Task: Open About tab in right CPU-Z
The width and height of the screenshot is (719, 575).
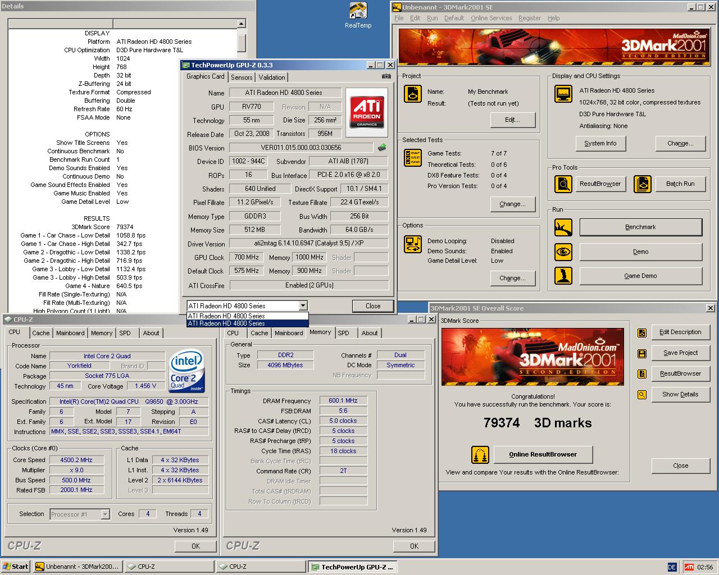Action: point(370,333)
